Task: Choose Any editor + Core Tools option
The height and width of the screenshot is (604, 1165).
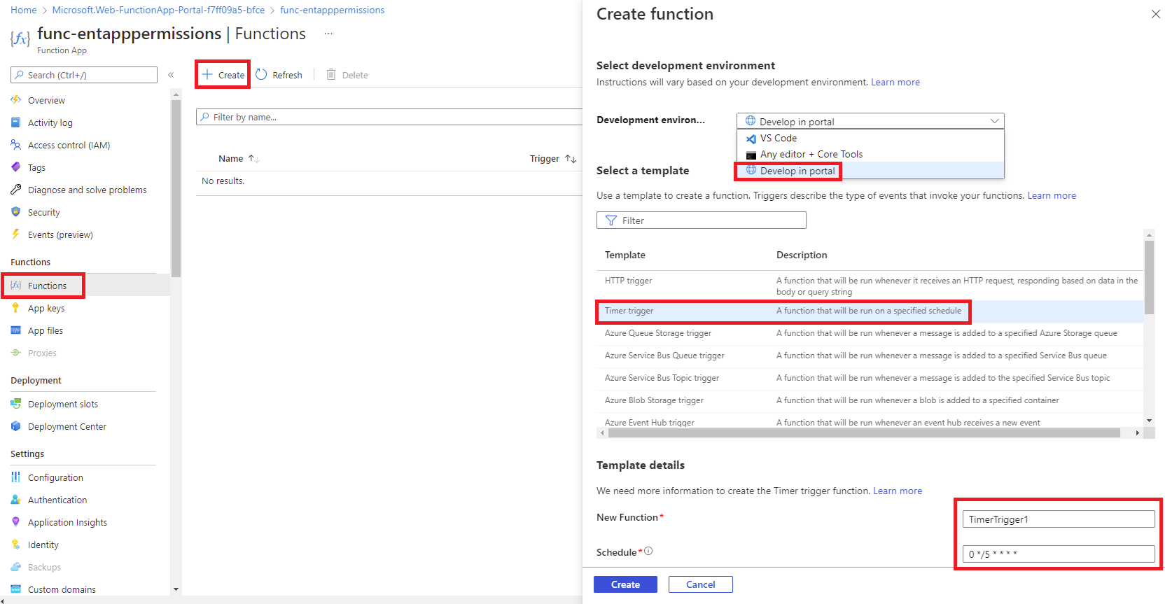Action: tap(870, 155)
